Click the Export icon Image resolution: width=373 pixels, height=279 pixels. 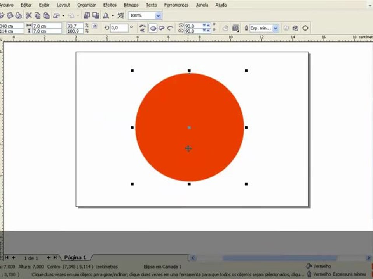click(96, 15)
